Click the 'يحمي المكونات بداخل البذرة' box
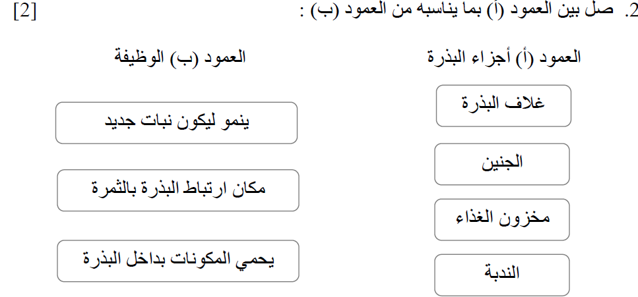Image resolution: width=638 pixels, height=297 pixels. tap(177, 260)
